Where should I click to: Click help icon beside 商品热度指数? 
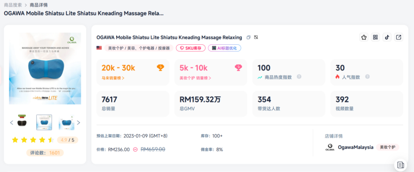click(x=299, y=77)
